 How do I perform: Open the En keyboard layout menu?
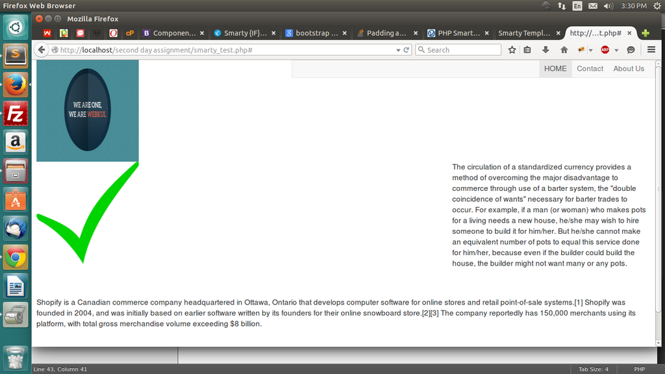[577, 6]
